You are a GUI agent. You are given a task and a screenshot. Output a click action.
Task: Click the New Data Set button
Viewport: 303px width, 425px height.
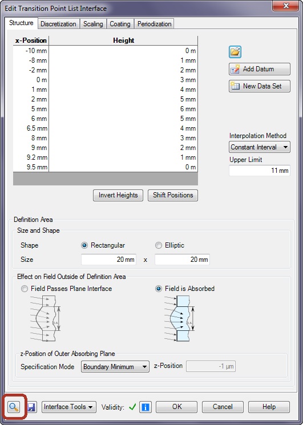tap(260, 86)
